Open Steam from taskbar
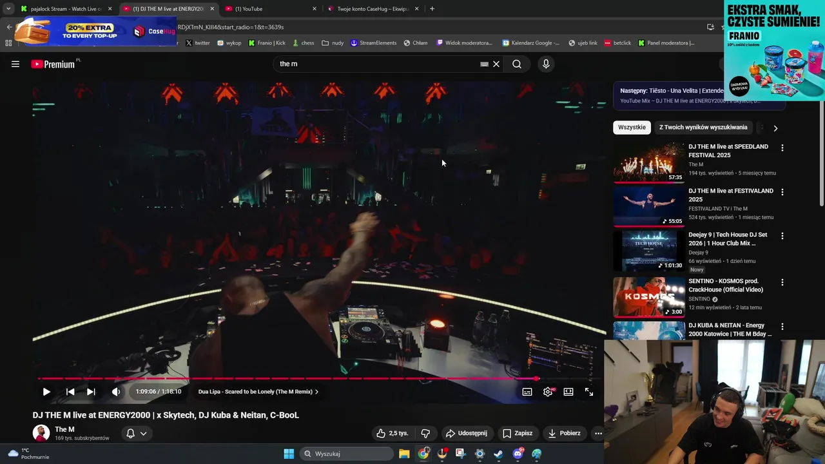Viewport: 825px width, 464px height. click(x=498, y=454)
